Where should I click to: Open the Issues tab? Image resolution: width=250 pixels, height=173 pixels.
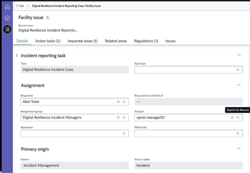click(170, 41)
